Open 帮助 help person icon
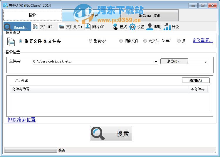The image size is (220, 157). click(x=150, y=27)
